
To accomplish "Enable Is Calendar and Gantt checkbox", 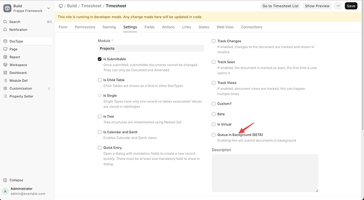I will pos(100,132).
